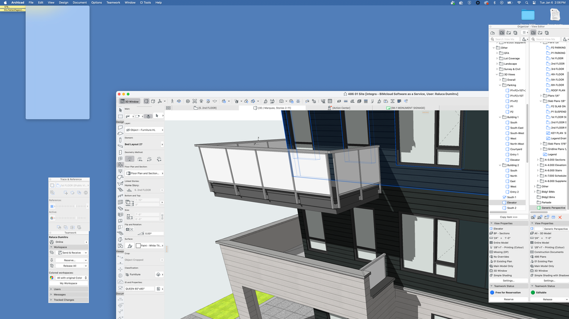This screenshot has width=569, height=319.
Task: Click the 3D Window button in the toolbar
Action: 129,101
